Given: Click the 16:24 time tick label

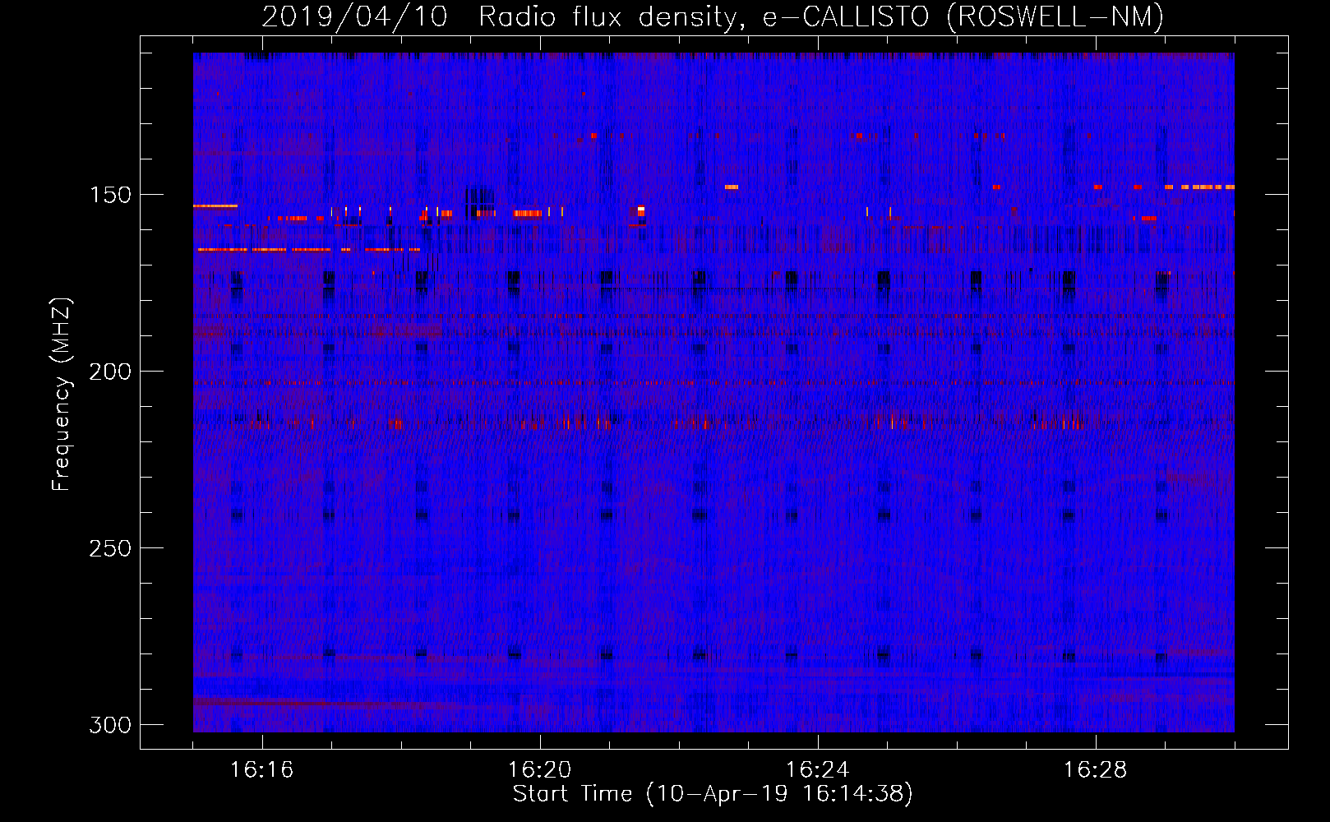Looking at the screenshot, I should point(818,770).
